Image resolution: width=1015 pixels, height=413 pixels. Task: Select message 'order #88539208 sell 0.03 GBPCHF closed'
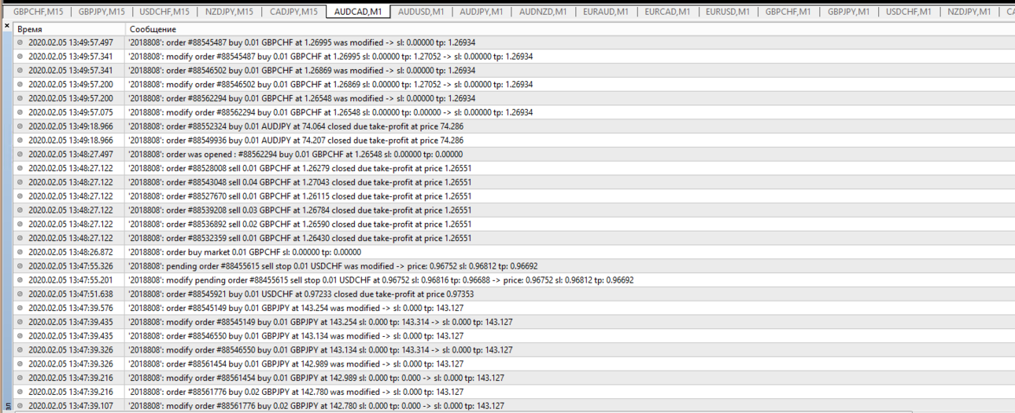300,210
